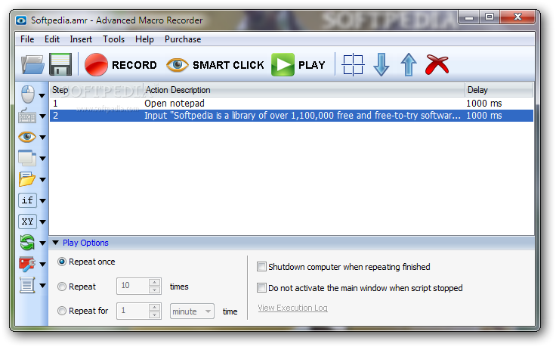Maximize the Advanced Macro Recorder window
The image size is (556, 347).
click(x=490, y=17)
